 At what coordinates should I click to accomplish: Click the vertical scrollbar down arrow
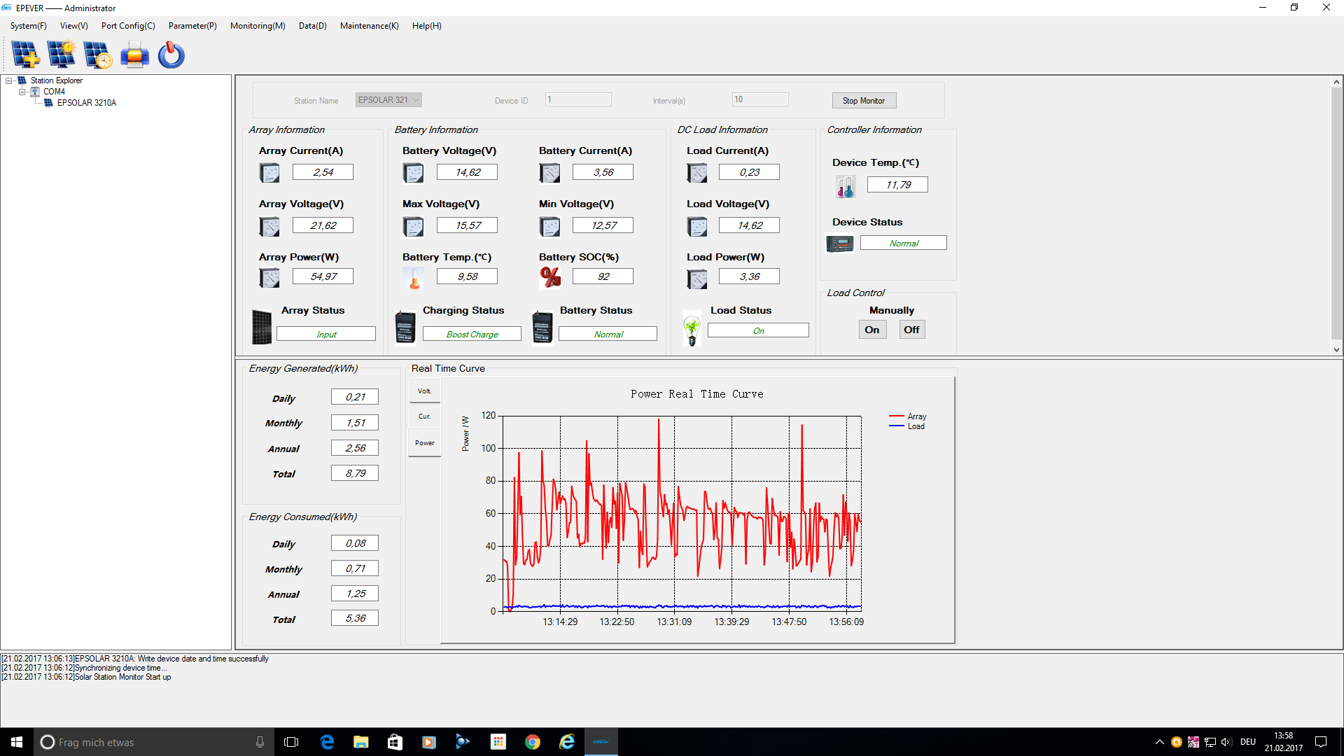point(1336,349)
